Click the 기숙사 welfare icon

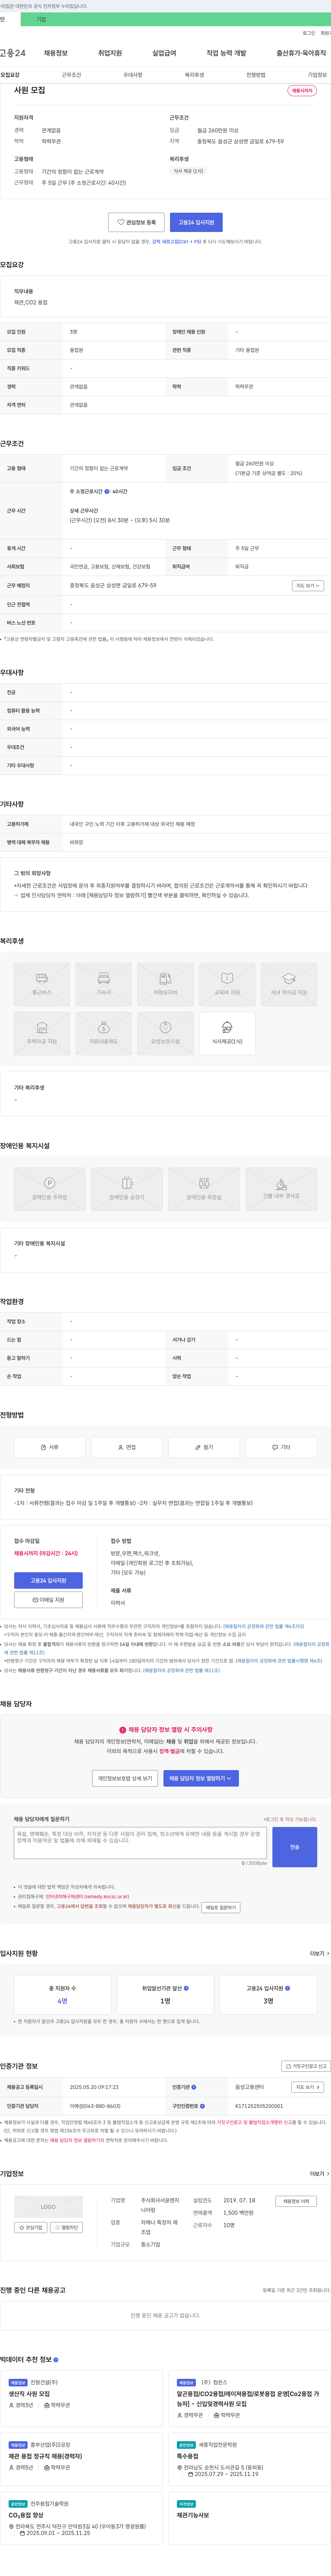(104, 984)
